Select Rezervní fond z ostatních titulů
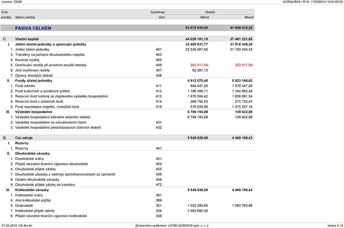The width and height of the screenshot is (344, 228). tap(39, 102)
